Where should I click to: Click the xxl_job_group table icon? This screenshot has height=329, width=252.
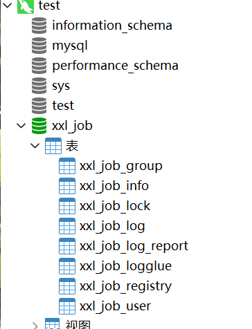pyautogui.click(x=67, y=166)
